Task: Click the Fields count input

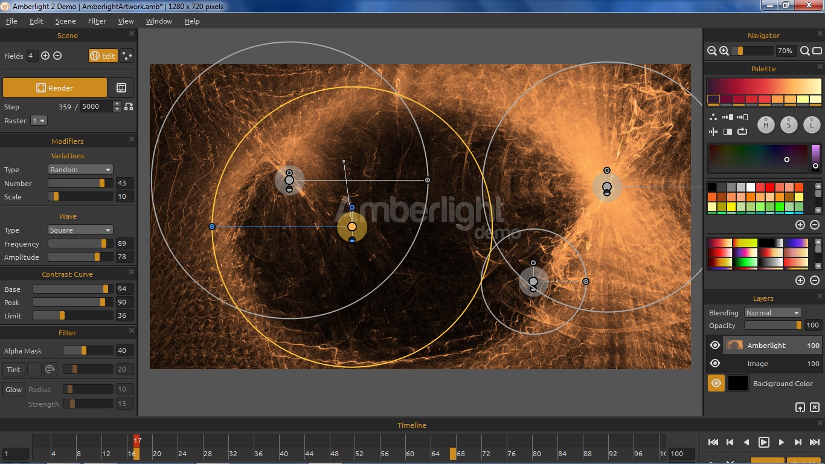Action: click(x=31, y=56)
